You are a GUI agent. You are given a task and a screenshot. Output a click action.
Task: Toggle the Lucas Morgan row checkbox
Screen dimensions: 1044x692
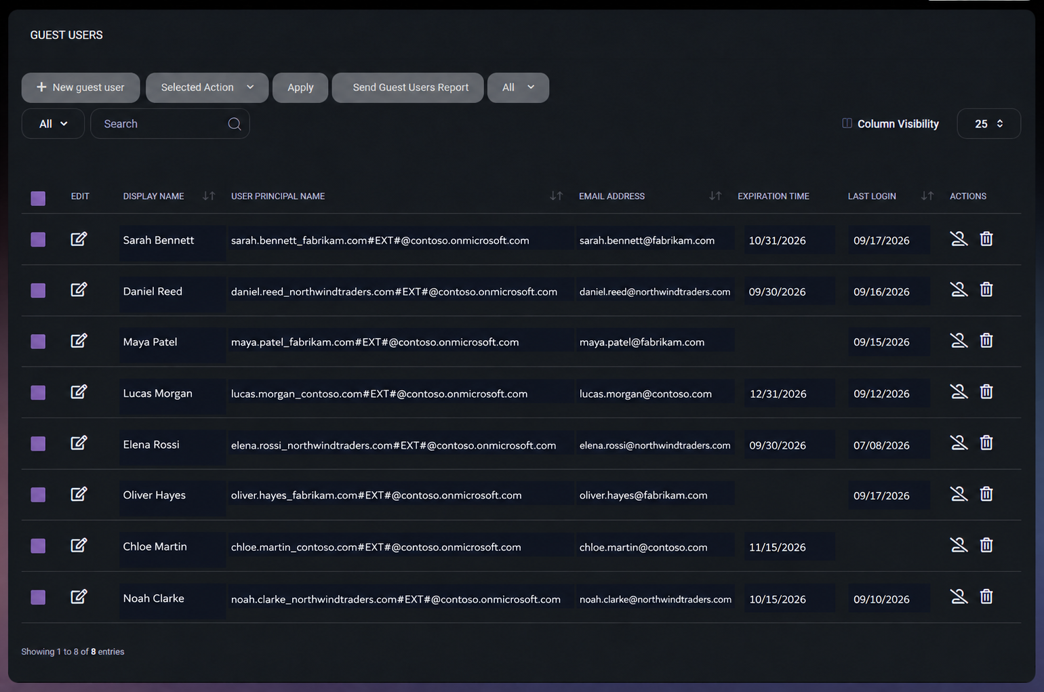38,392
